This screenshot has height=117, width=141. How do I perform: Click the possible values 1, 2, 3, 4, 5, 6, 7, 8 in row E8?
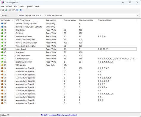[106, 94]
